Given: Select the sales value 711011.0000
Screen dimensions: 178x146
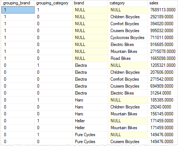Looking at the screenshot, I should pyautogui.click(x=163, y=38).
